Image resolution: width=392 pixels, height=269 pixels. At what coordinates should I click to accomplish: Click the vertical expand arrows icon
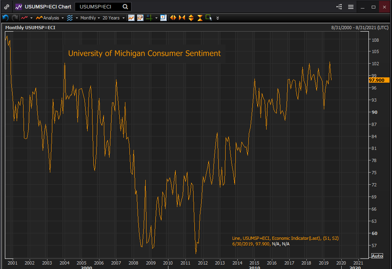pyautogui.click(x=191, y=18)
